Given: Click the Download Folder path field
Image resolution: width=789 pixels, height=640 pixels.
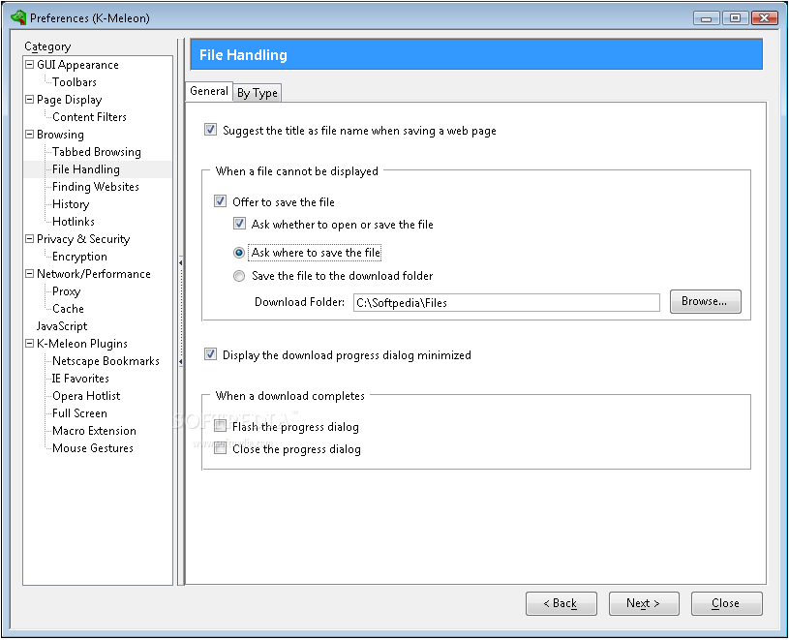Looking at the screenshot, I should [x=506, y=302].
